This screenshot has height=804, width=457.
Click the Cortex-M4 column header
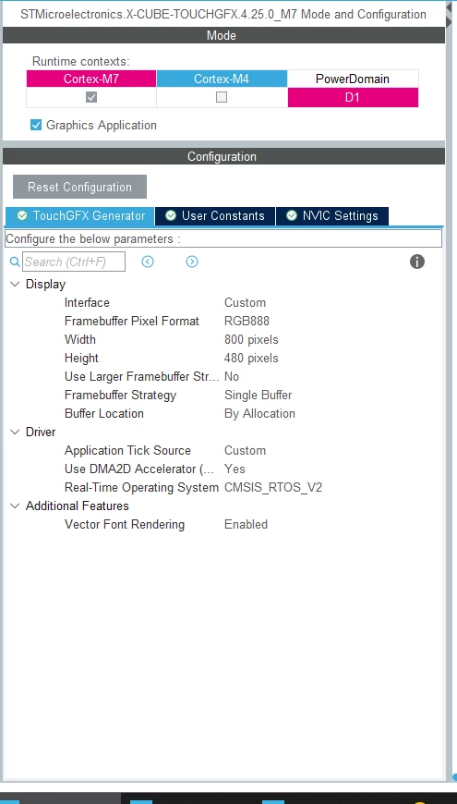222,79
